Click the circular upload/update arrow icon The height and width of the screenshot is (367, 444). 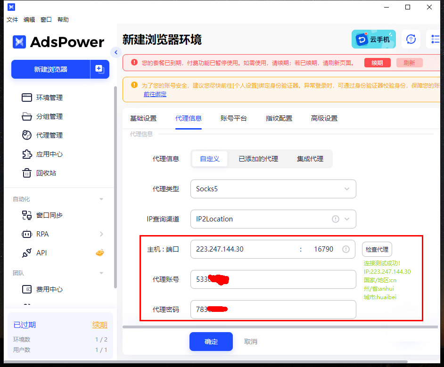pyautogui.click(x=411, y=39)
